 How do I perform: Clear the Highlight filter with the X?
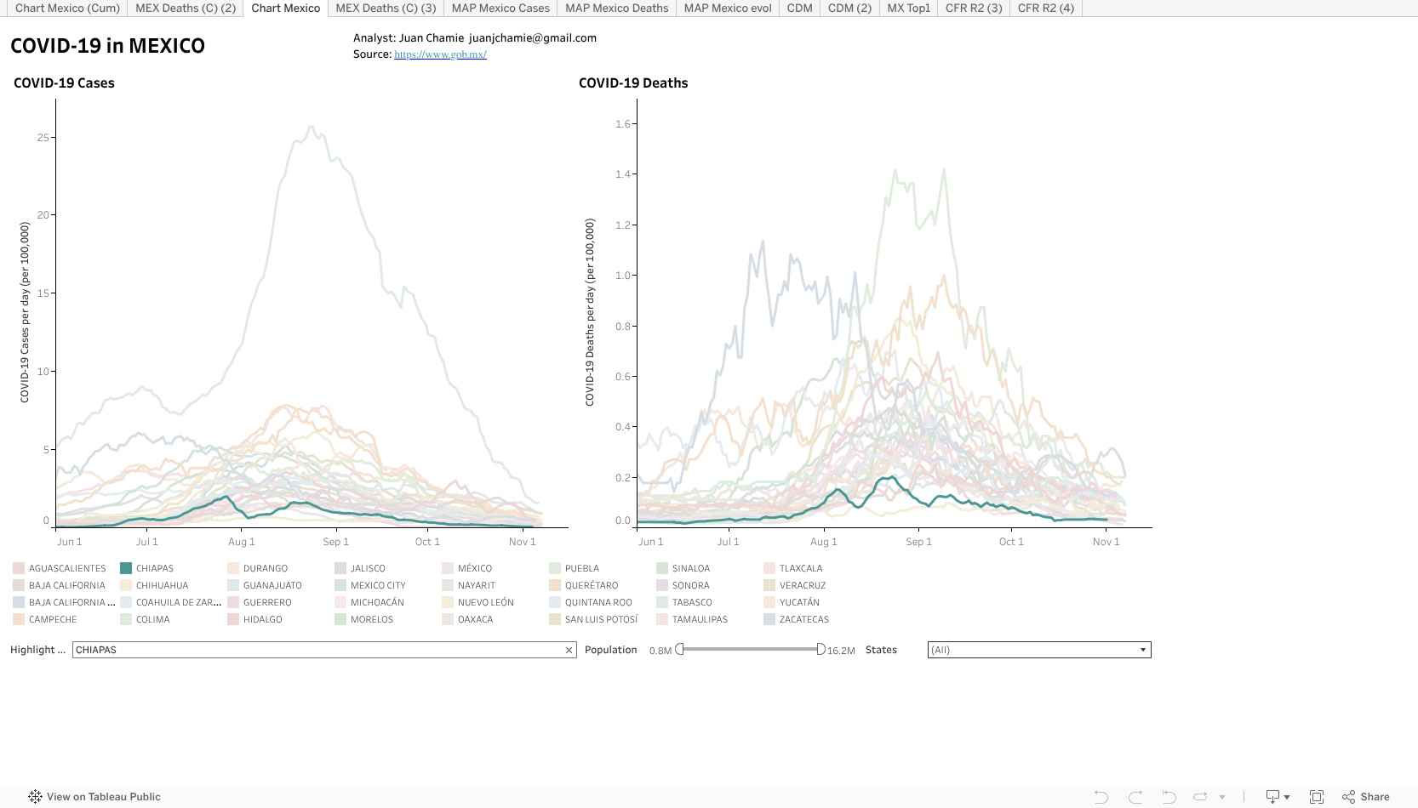click(569, 649)
